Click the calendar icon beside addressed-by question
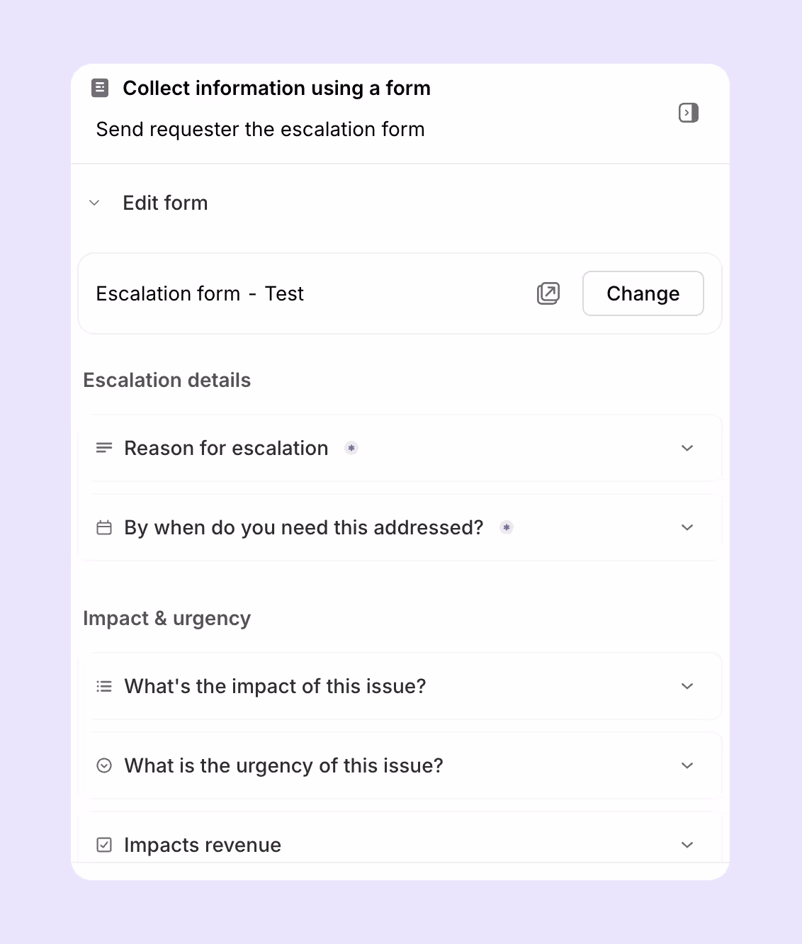The height and width of the screenshot is (944, 802). tap(104, 527)
